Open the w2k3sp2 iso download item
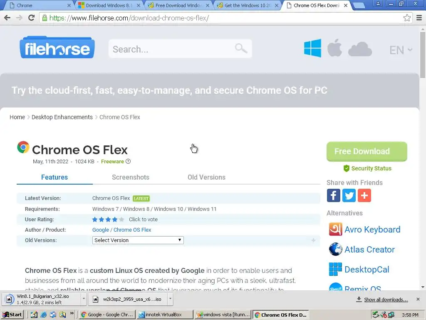The height and width of the screenshot is (320, 426). click(128, 299)
